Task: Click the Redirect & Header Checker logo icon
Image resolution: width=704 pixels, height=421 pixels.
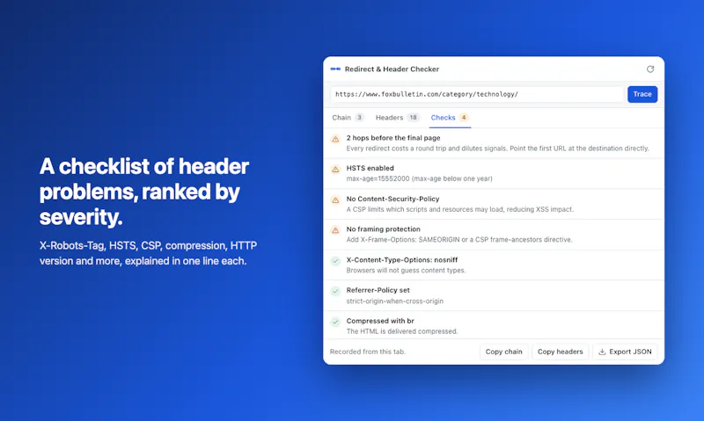Action: point(335,69)
